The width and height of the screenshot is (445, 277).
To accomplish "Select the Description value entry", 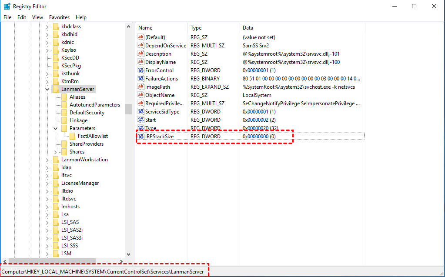I will pos(158,53).
